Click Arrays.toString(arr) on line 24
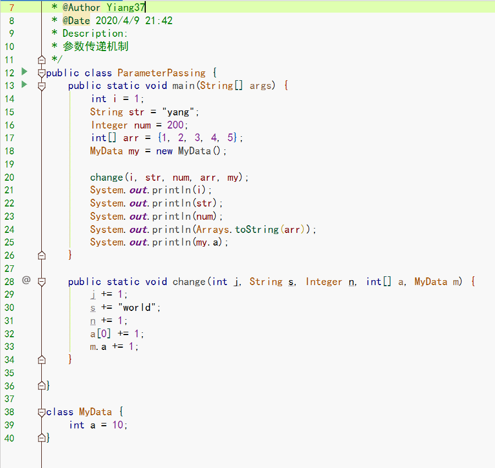The height and width of the screenshot is (468, 495). (250, 229)
